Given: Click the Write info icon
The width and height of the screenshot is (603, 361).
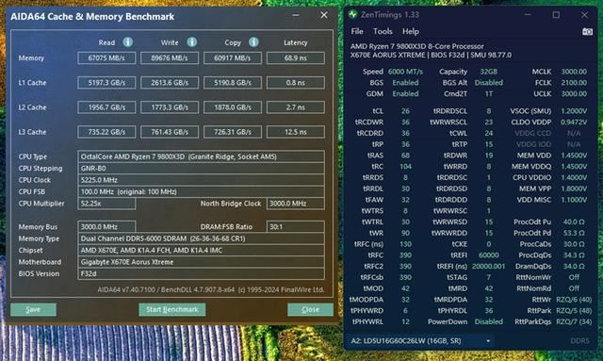Looking at the screenshot, I should (x=191, y=42).
